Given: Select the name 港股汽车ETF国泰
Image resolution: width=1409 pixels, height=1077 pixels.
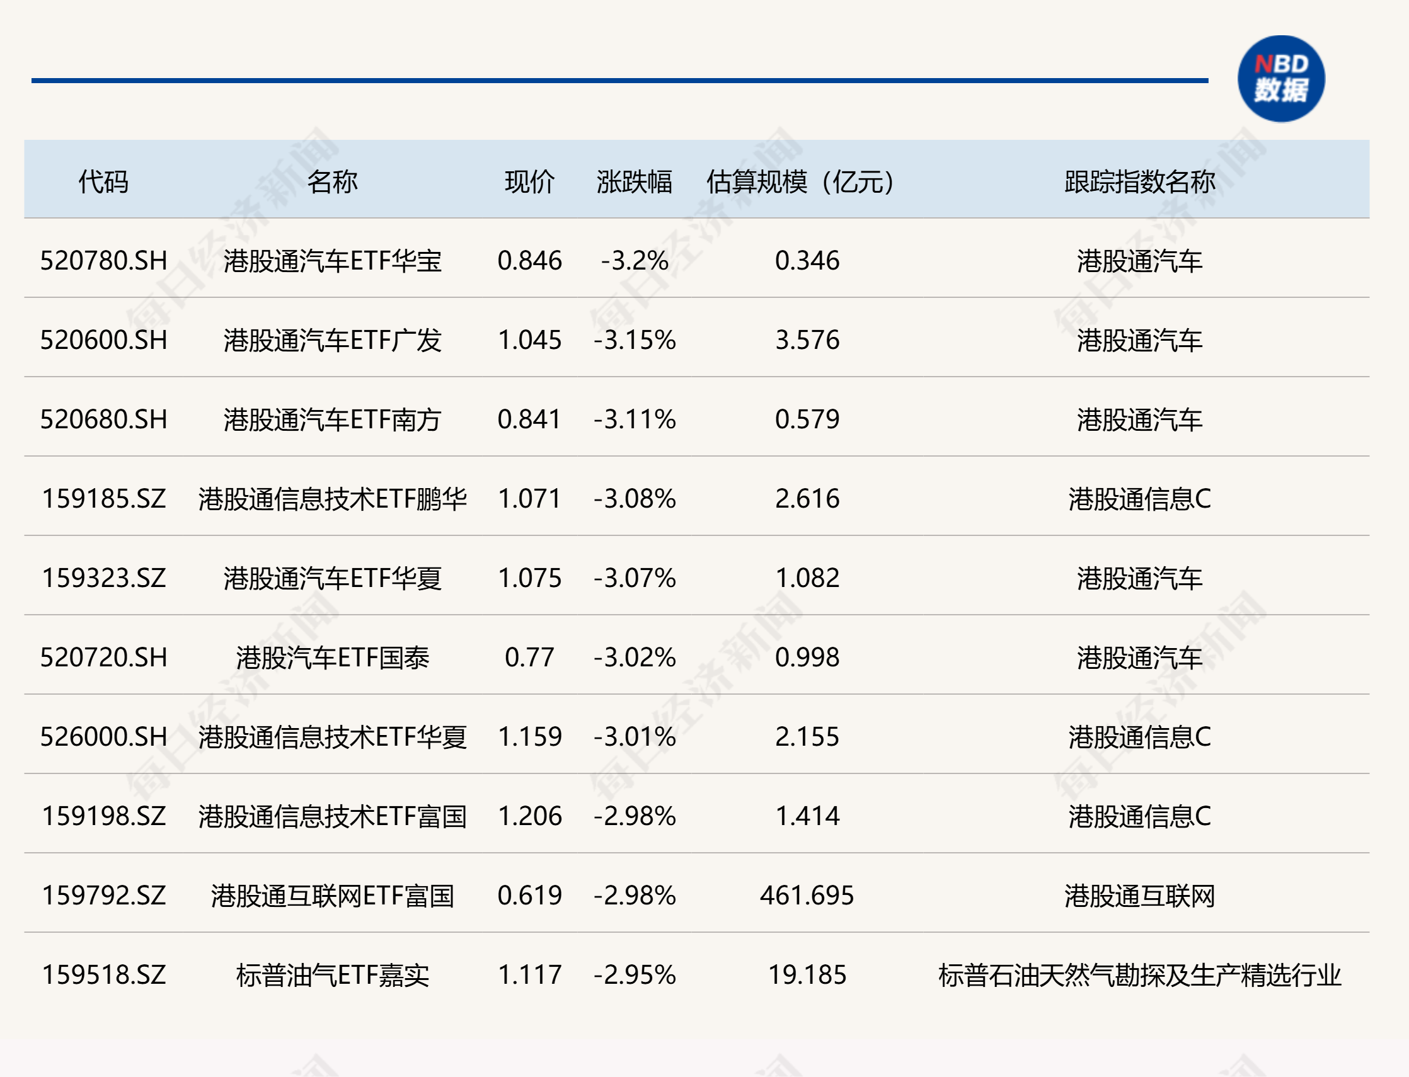Looking at the screenshot, I should [332, 658].
